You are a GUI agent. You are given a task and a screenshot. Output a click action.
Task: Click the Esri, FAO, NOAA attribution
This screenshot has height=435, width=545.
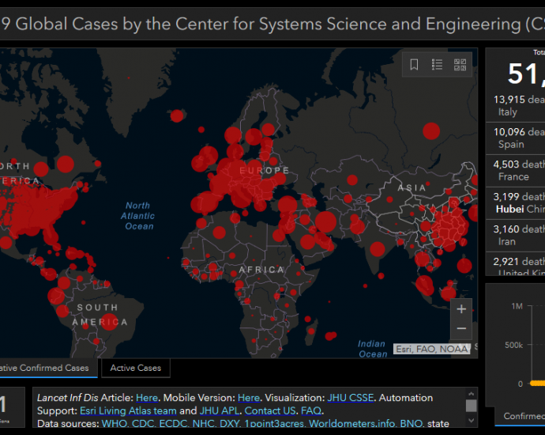[432, 349]
